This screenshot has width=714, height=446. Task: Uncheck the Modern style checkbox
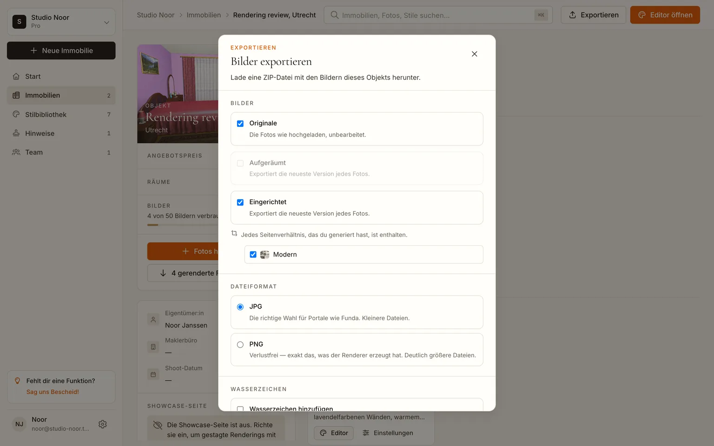coord(253,255)
